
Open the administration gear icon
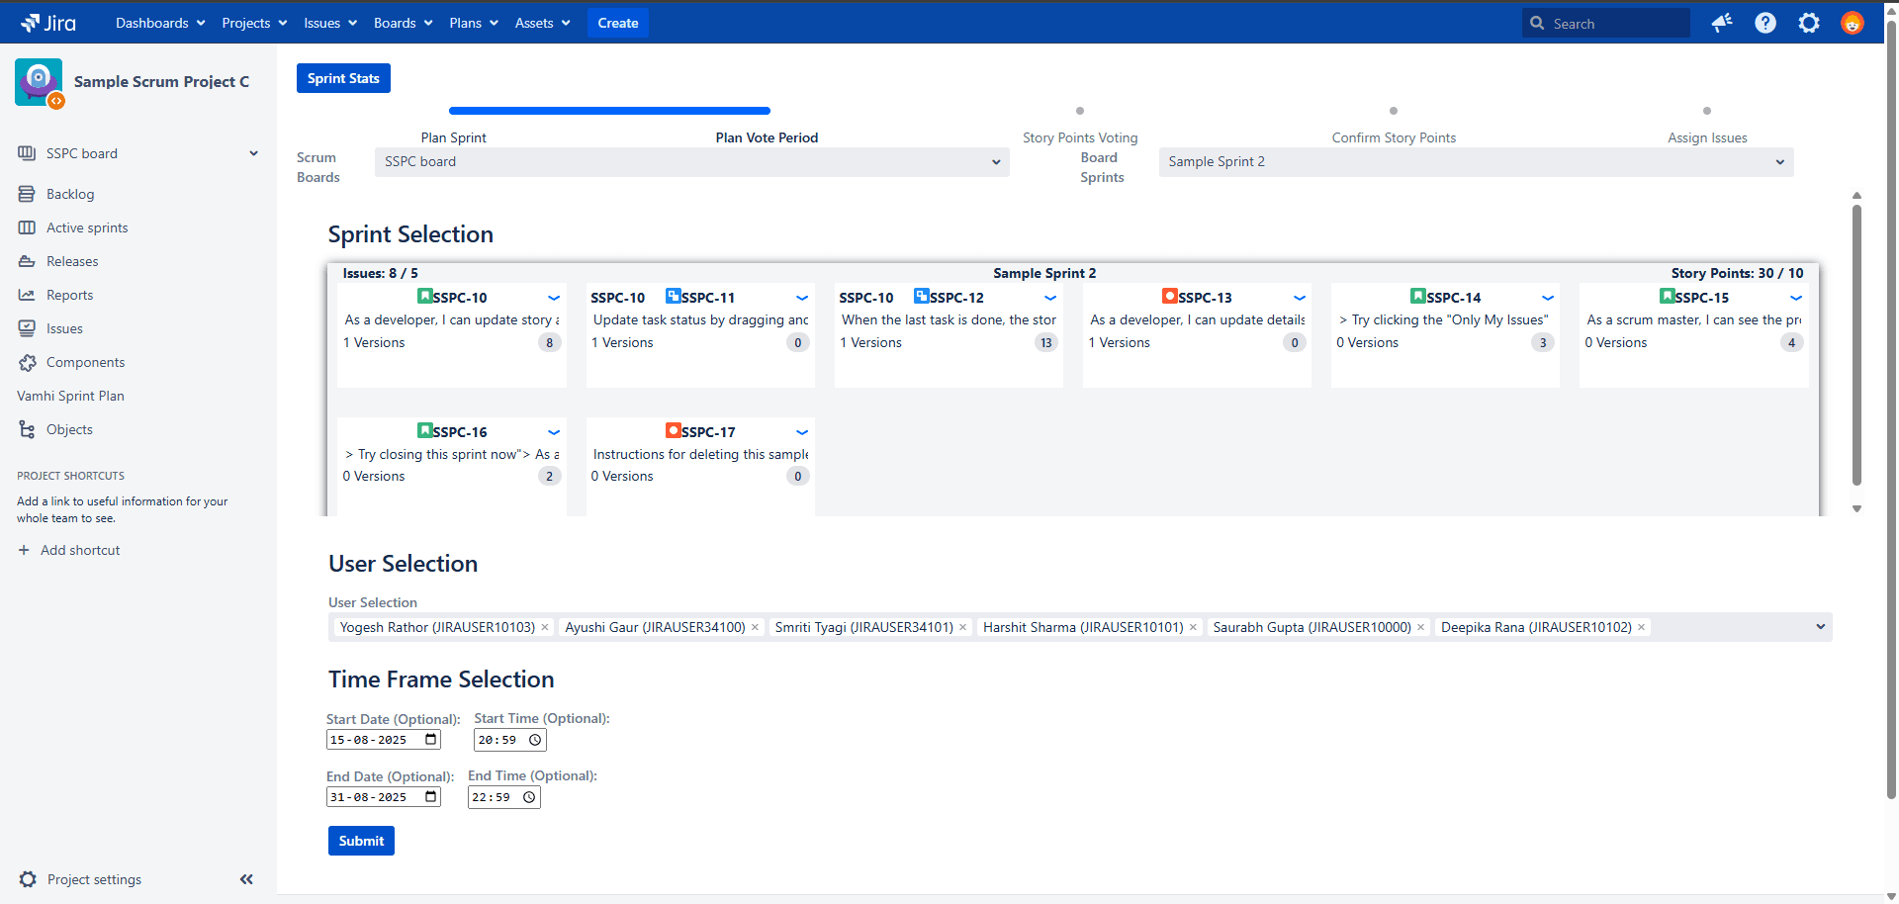(1809, 23)
